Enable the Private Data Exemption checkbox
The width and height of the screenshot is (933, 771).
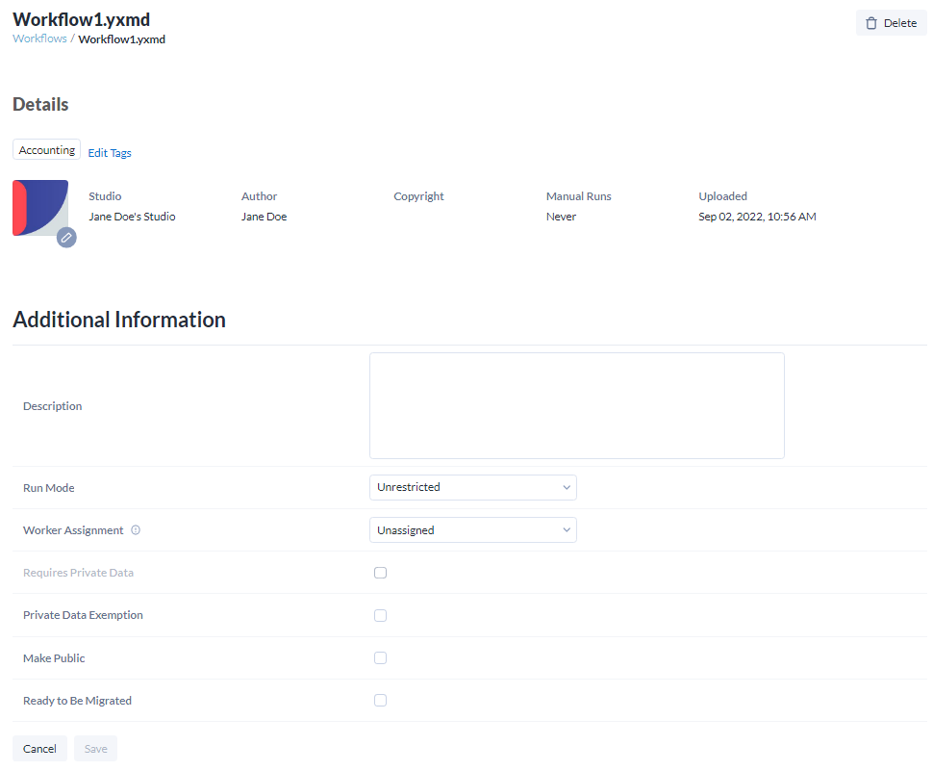(x=380, y=615)
